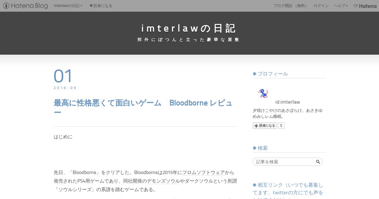This screenshot has width=379, height=199.
Task: Click the search magnifier icon
Action: click(318, 162)
